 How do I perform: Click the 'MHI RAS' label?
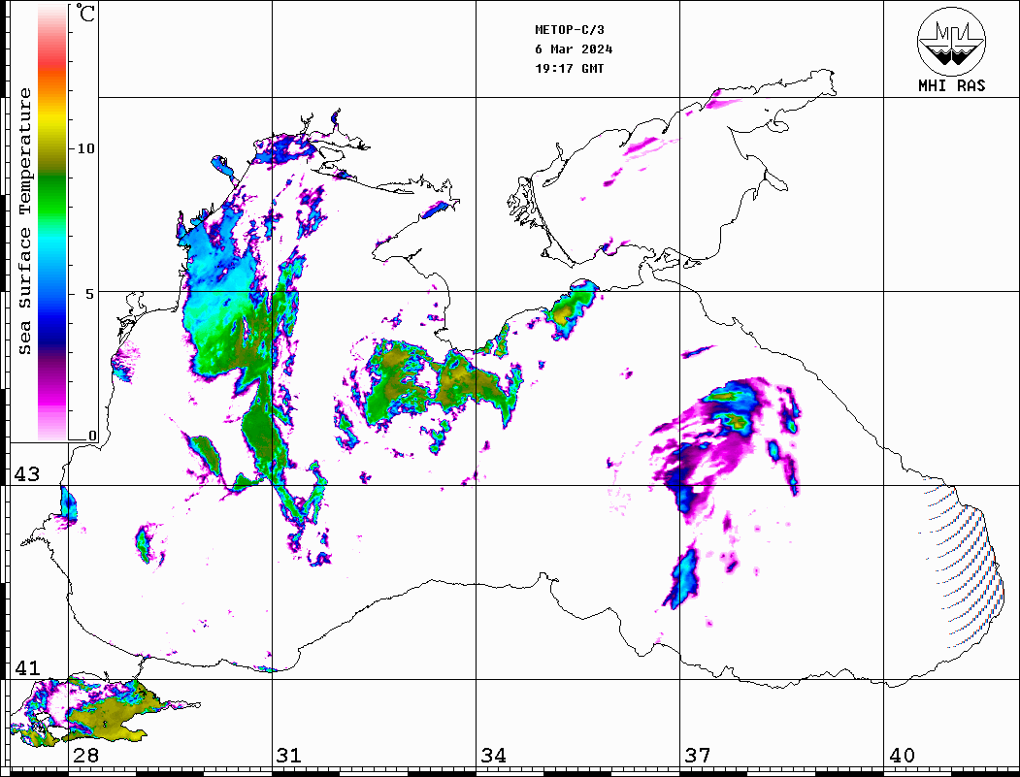[952, 85]
